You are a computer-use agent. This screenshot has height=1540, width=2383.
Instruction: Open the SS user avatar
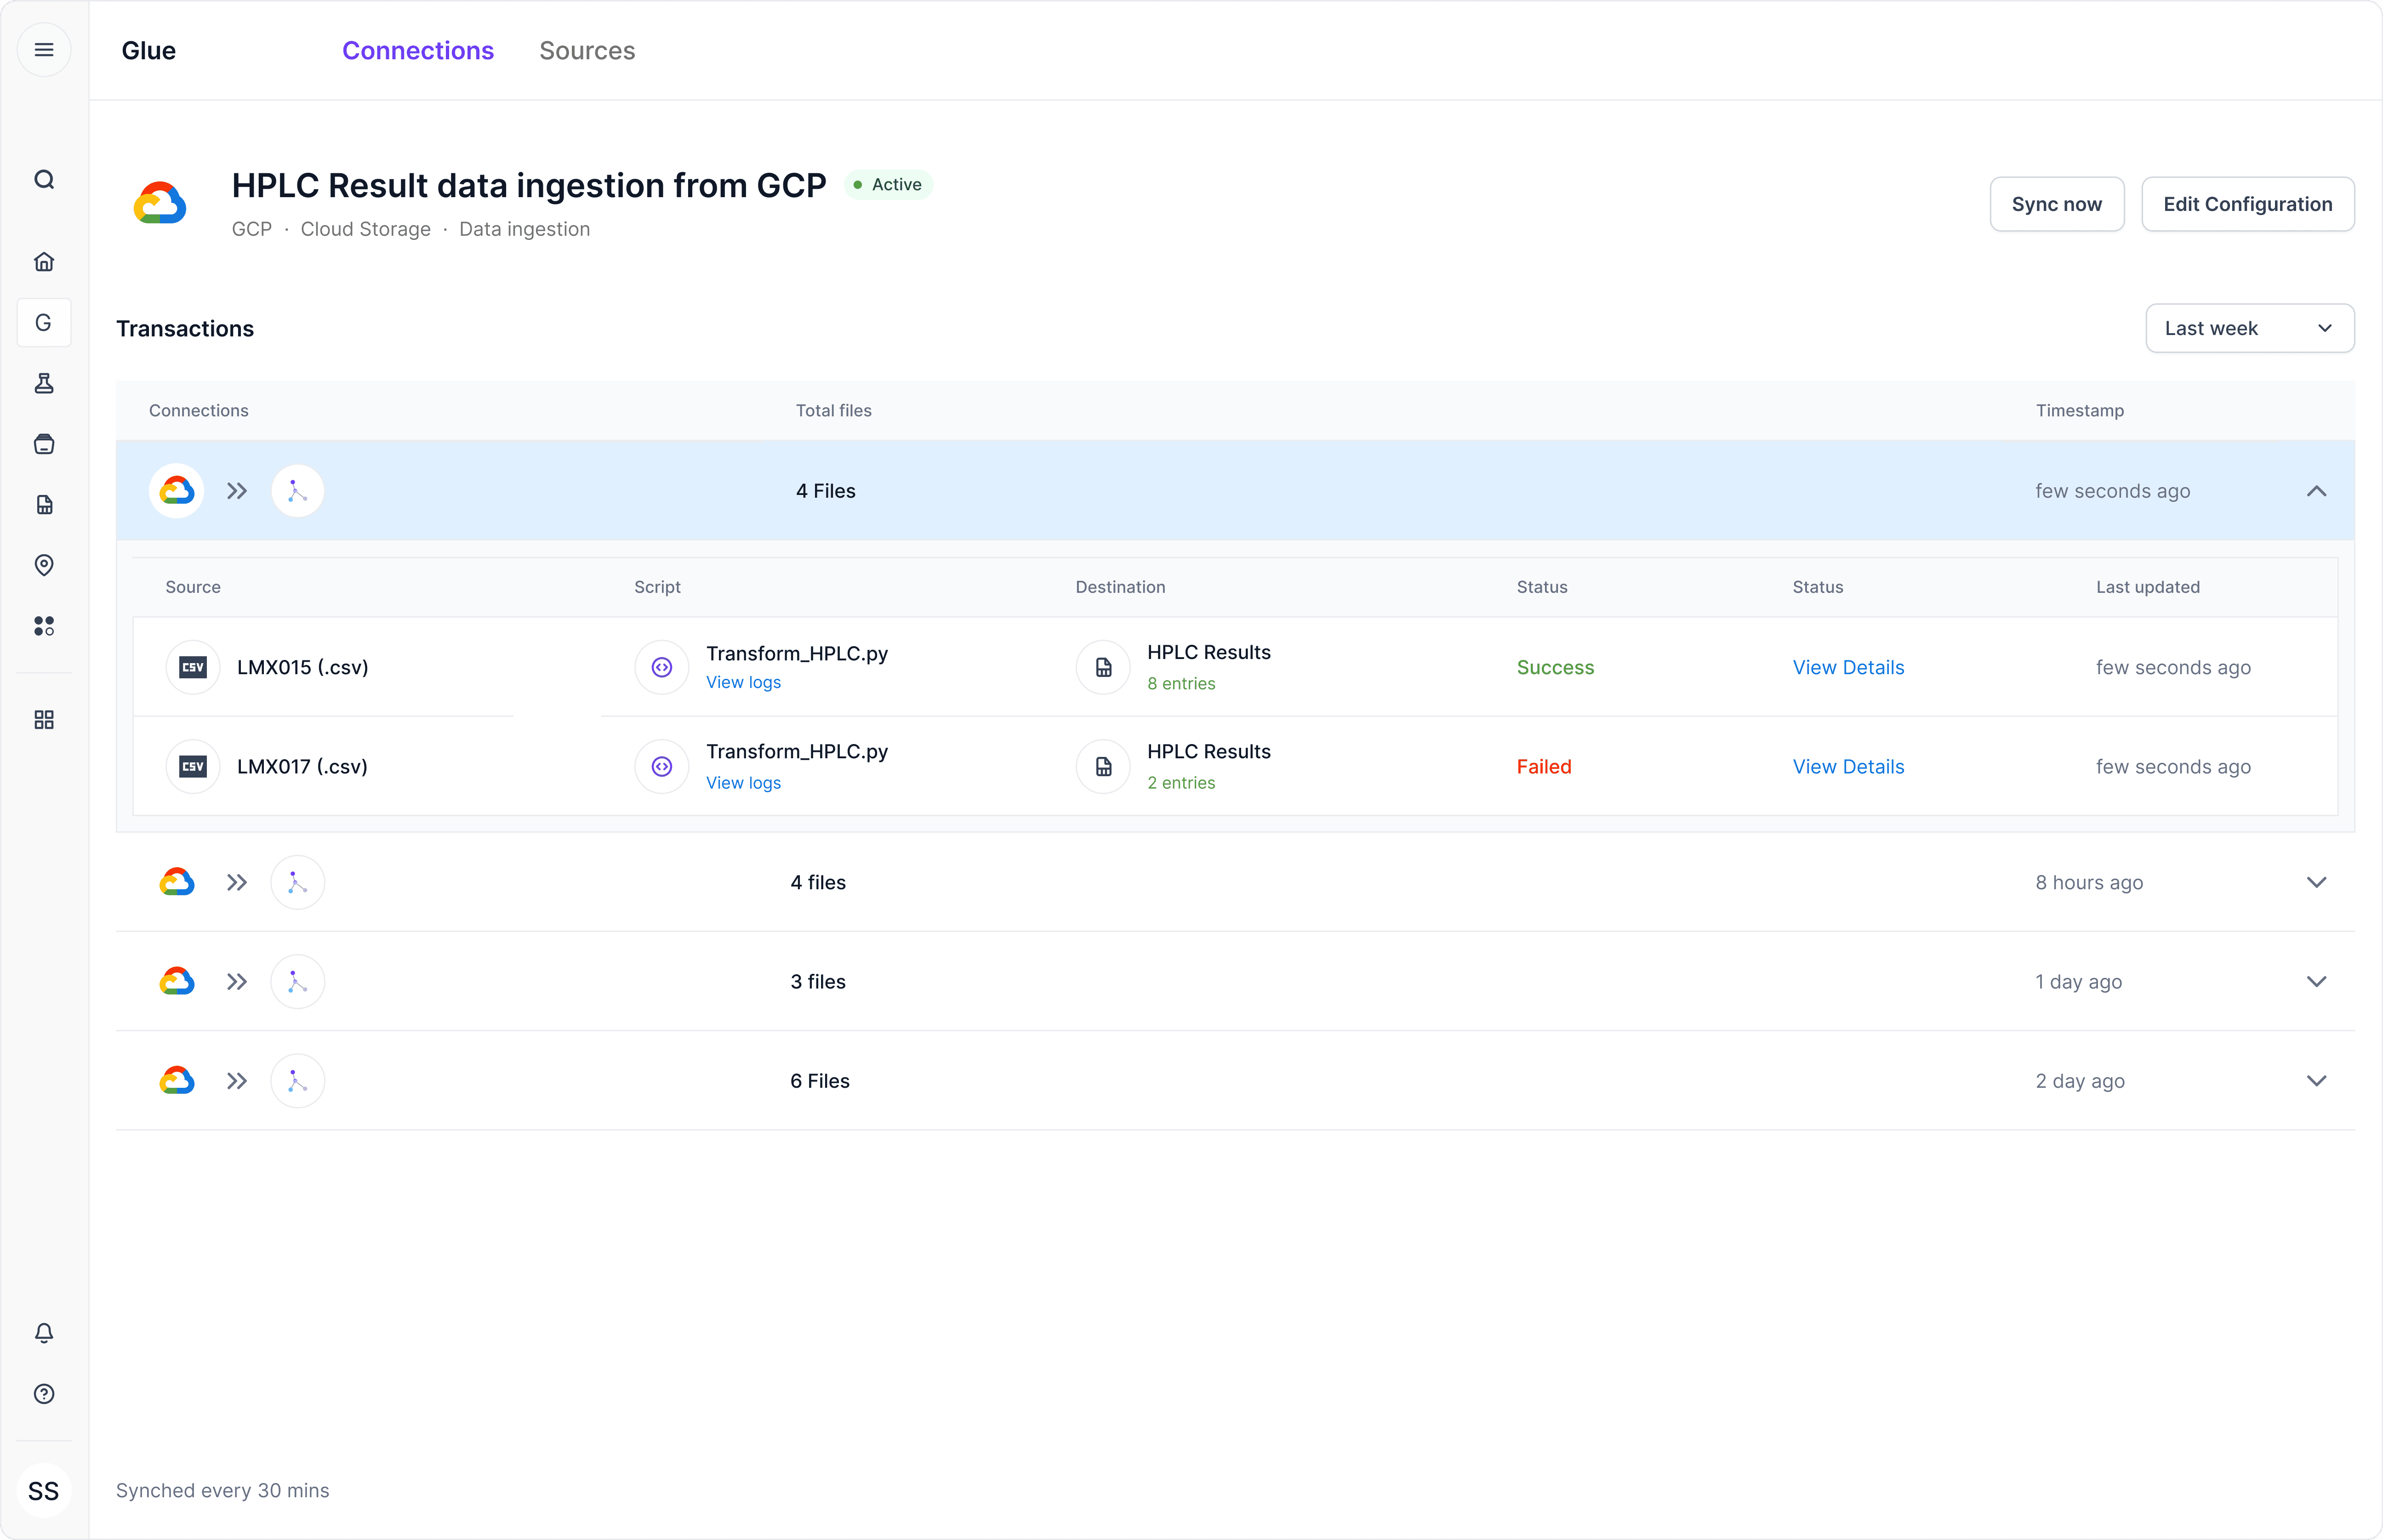(44, 1491)
